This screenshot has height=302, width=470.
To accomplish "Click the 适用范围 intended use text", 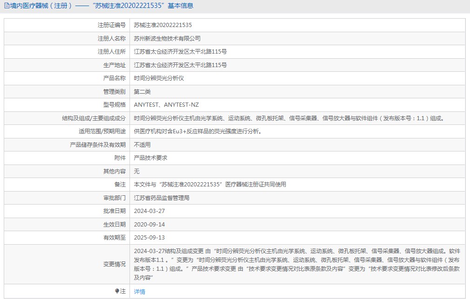I will (x=198, y=131).
